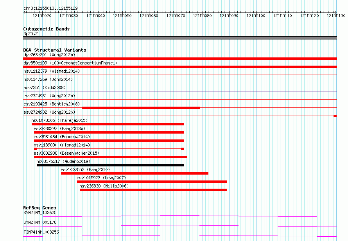Click the nsv236830 red variant bar
Screen dimensions: 348x241
coord(153,190)
